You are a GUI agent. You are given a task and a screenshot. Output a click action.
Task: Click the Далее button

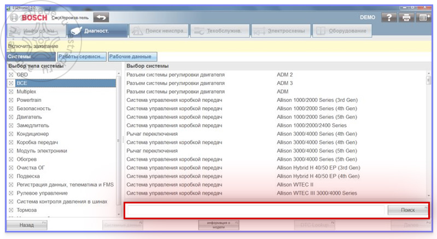coord(411,225)
